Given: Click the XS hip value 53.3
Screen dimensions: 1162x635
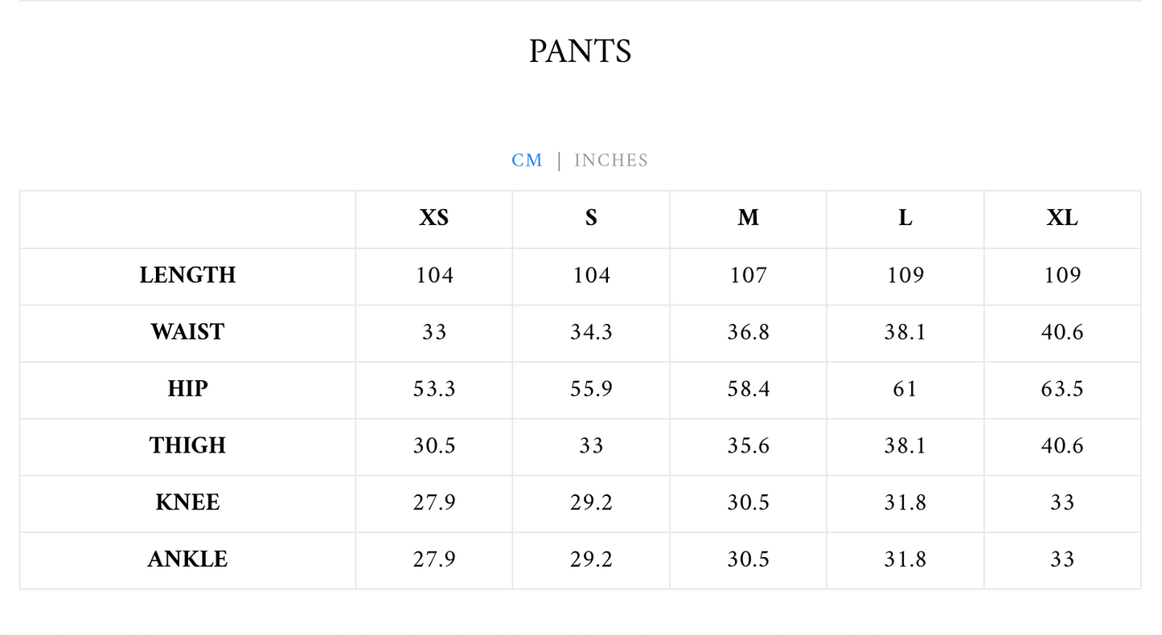Looking at the screenshot, I should point(433,390).
